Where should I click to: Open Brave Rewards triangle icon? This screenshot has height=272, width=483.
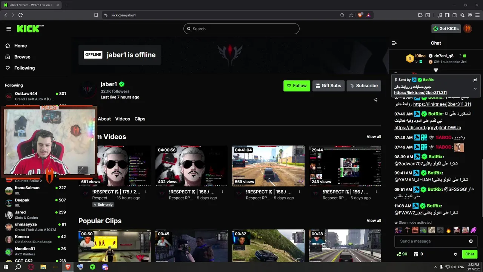click(x=368, y=15)
